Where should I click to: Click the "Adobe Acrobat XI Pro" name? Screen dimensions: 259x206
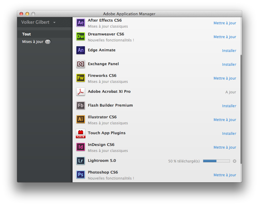(109, 92)
